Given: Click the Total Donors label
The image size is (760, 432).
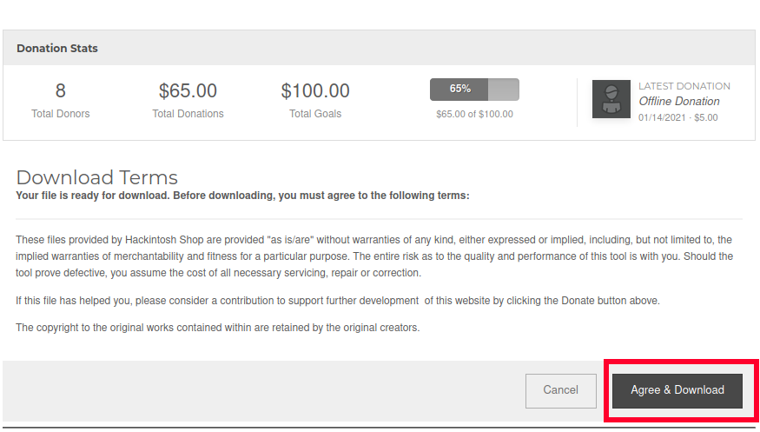Looking at the screenshot, I should [60, 114].
